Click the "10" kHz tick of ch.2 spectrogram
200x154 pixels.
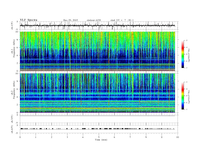17,73
